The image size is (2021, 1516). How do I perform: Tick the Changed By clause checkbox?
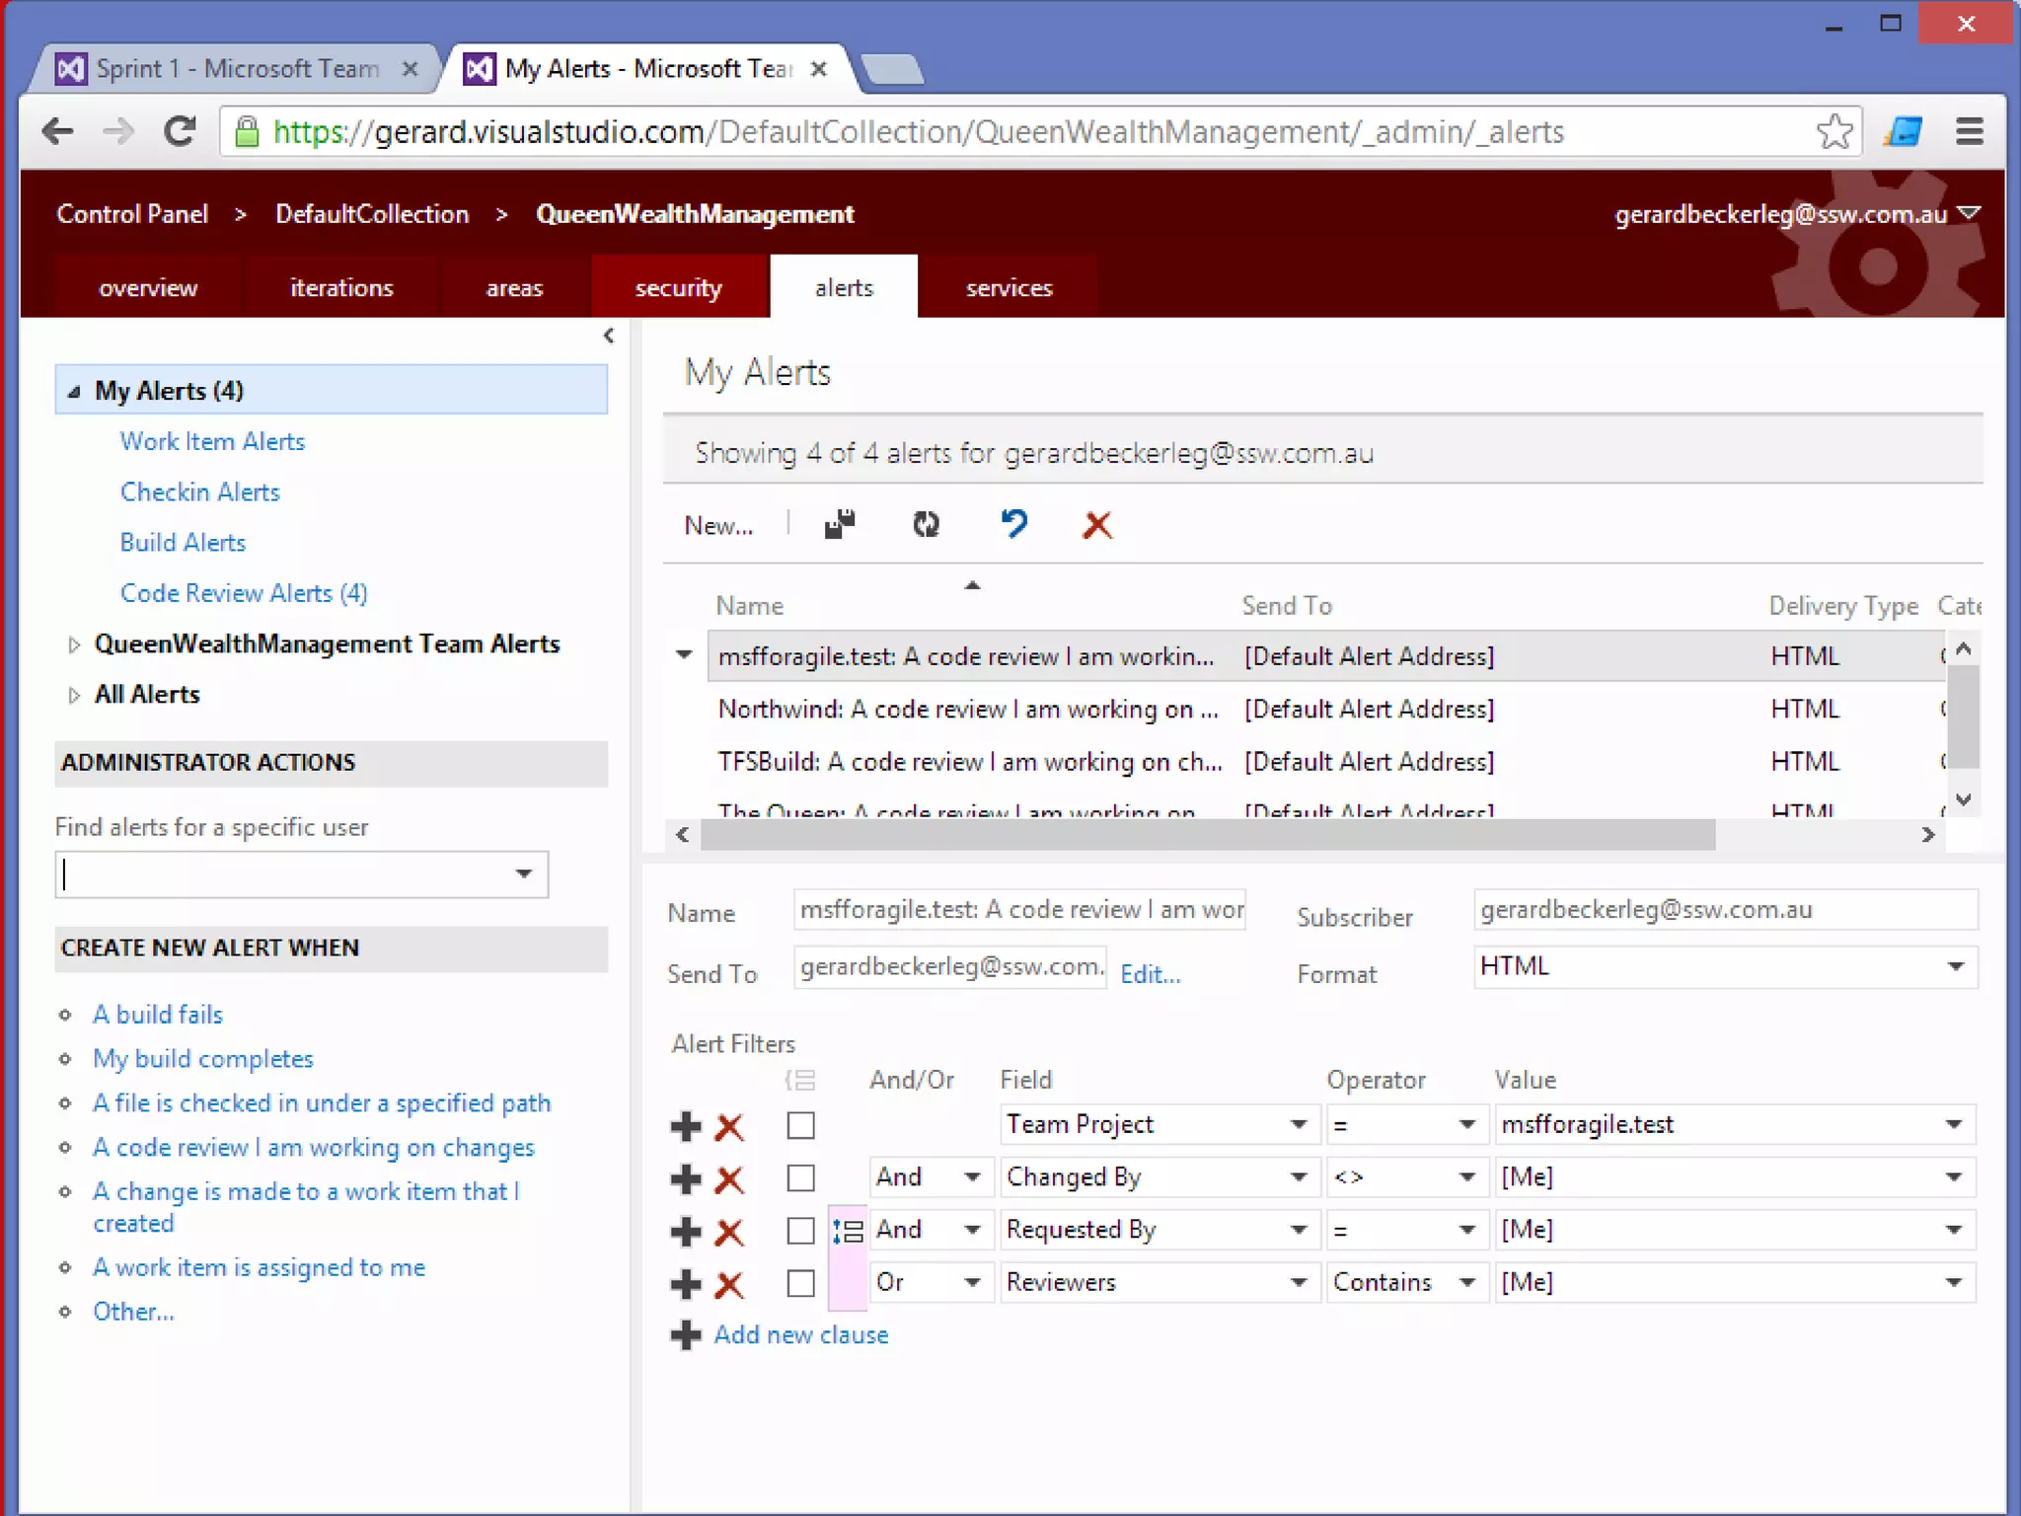(x=800, y=1177)
